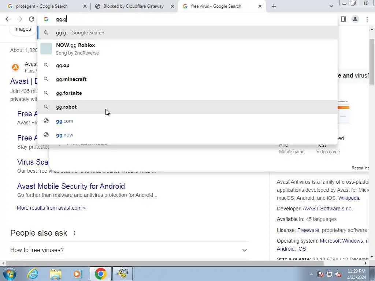
Task: Go back with the browser back arrow
Action: click(x=8, y=19)
